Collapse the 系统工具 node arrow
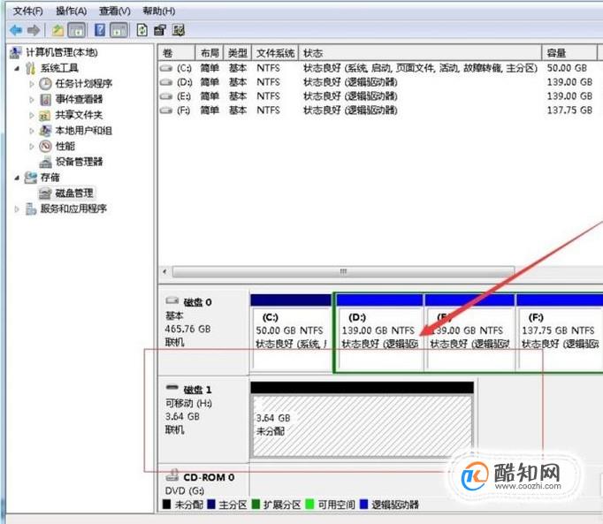603x524 pixels. (x=17, y=68)
